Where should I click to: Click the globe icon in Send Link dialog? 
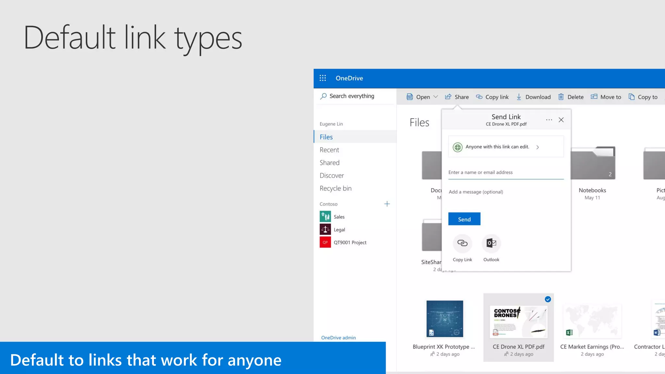458,147
